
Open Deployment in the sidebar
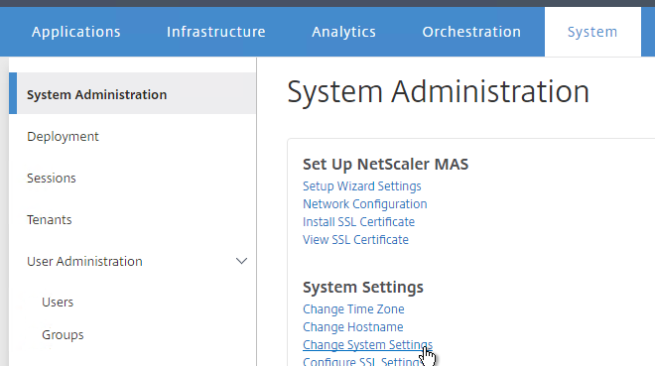point(63,137)
